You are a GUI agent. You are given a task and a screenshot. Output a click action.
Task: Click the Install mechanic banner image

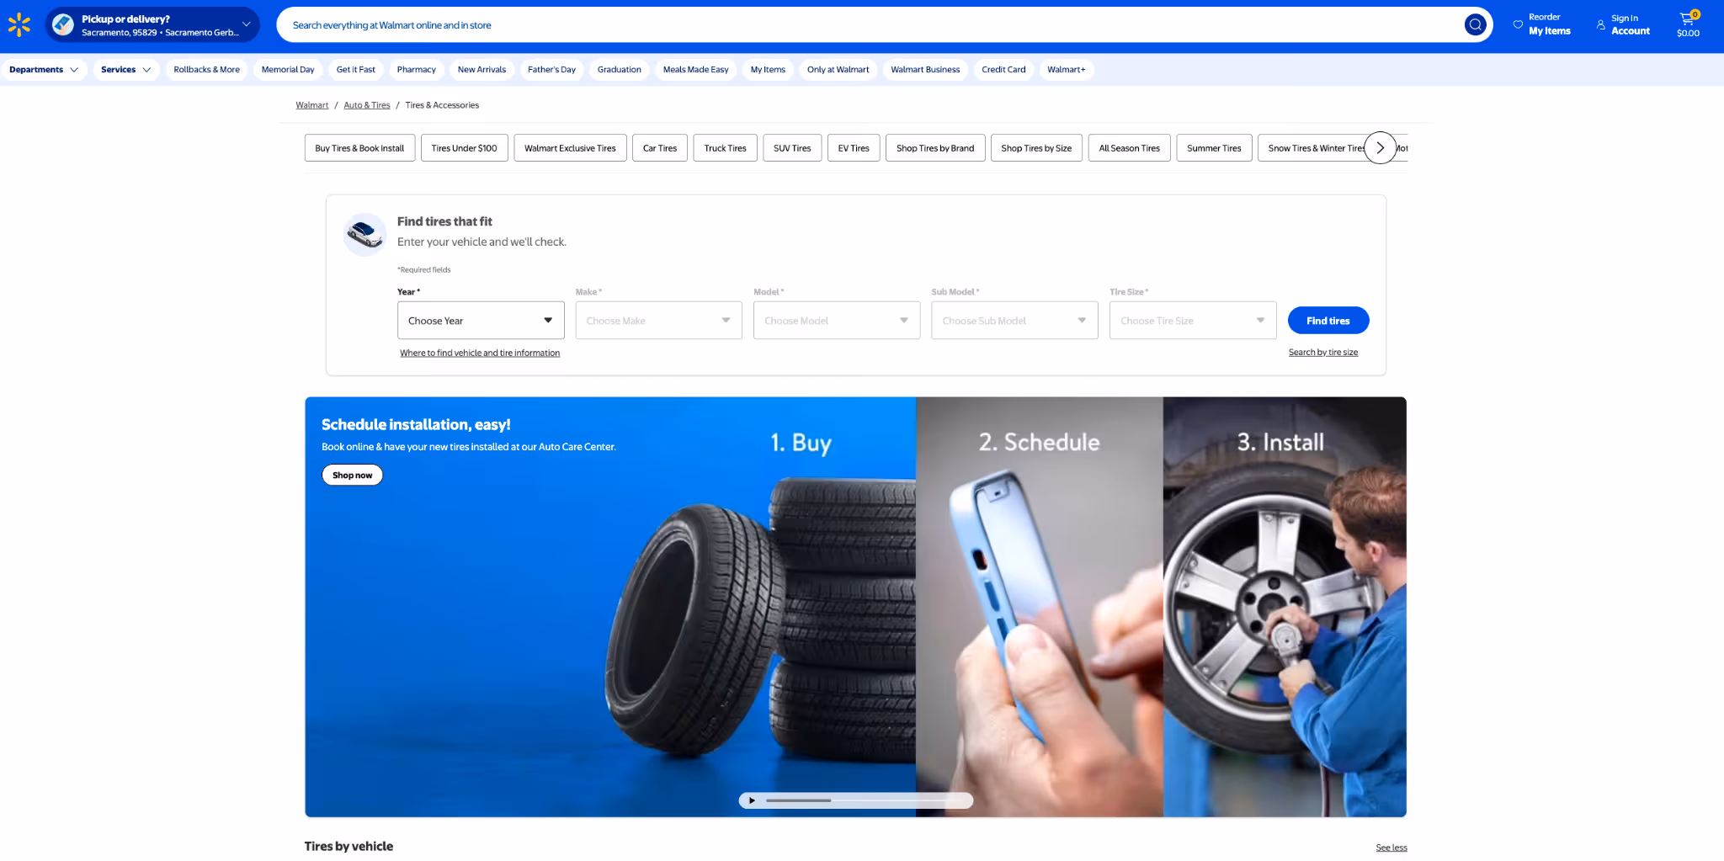(x=1285, y=606)
